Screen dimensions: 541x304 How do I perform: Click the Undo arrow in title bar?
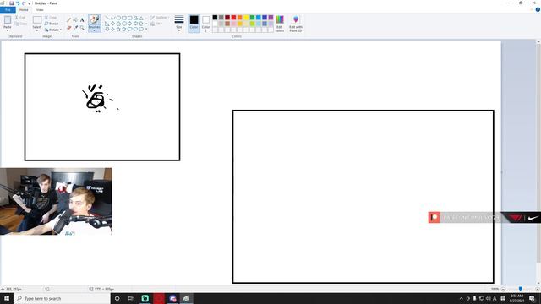pyautogui.click(x=18, y=3)
